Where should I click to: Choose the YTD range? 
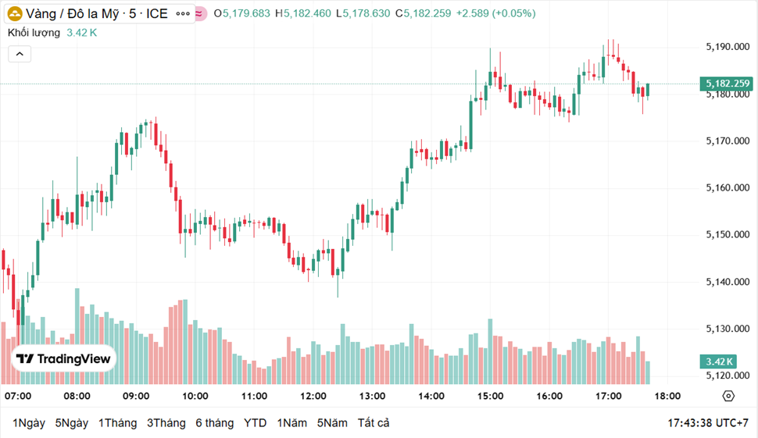tap(255, 422)
